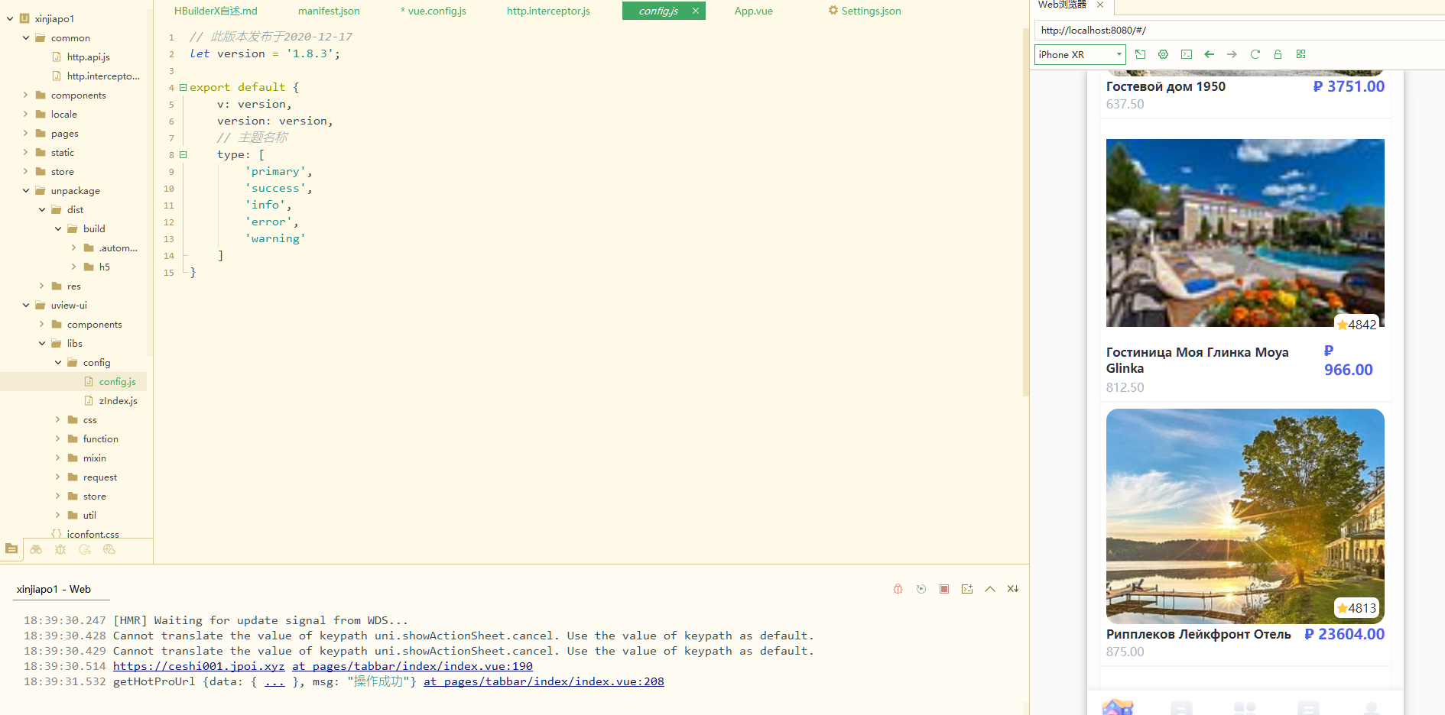Stop the running xinjiapo1 web console
This screenshot has height=715, width=1445.
[944, 589]
